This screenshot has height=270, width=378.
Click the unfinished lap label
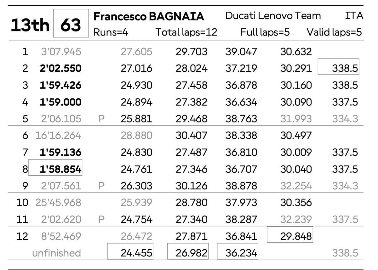(x=56, y=253)
